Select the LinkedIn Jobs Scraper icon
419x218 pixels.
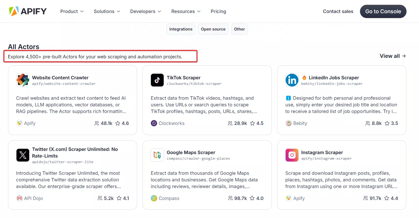click(292, 80)
